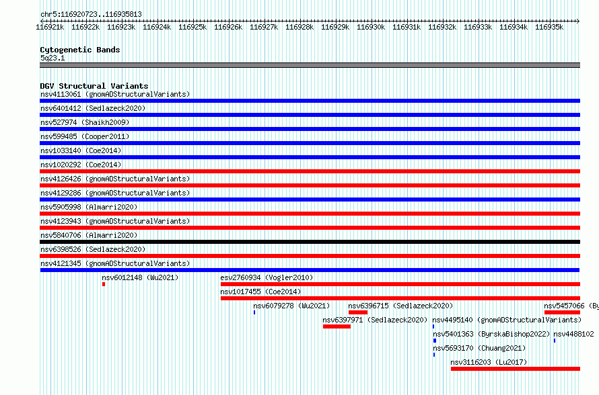Click the small red marker under nsv6012148
599x395 pixels.
click(104, 284)
